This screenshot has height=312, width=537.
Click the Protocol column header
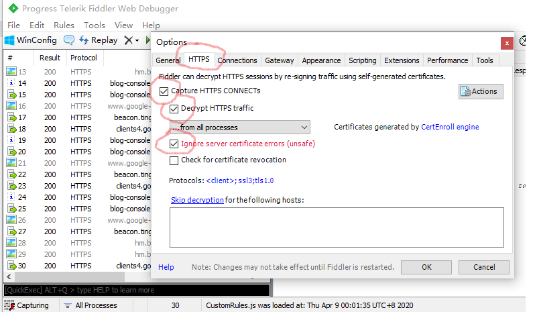84,58
